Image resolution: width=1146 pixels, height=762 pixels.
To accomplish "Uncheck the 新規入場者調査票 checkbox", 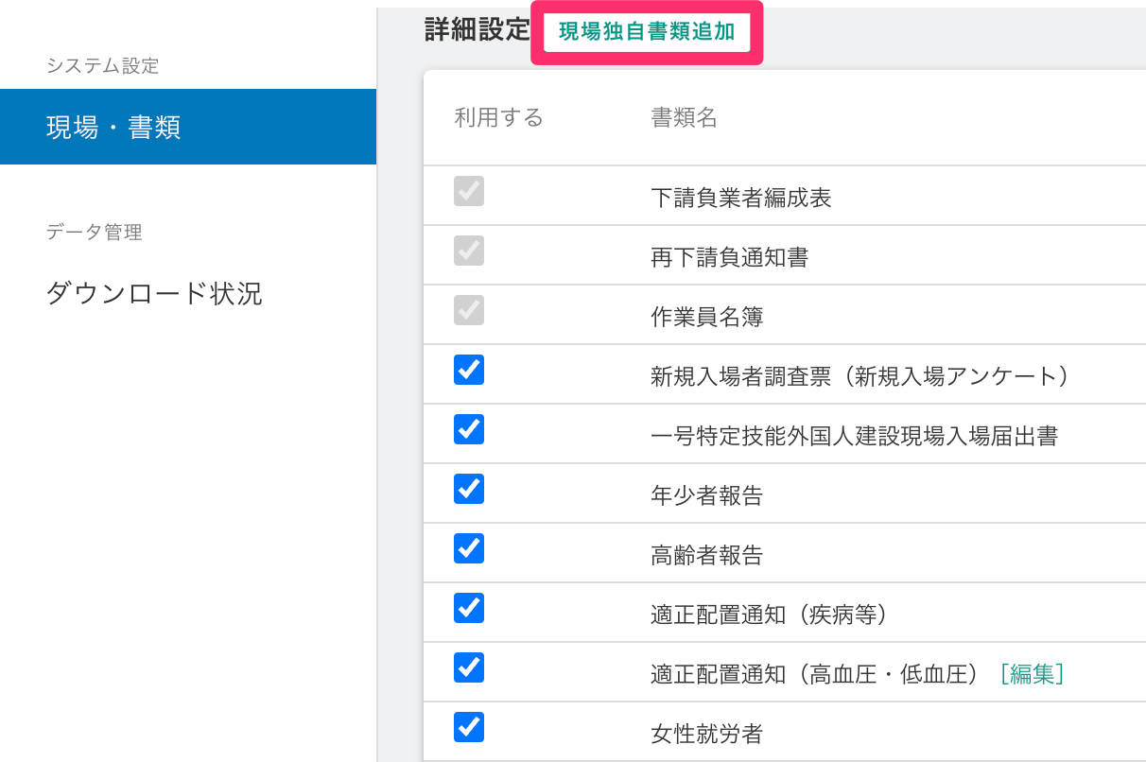I will coord(469,370).
